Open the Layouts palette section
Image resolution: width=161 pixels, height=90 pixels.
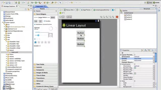(45, 67)
